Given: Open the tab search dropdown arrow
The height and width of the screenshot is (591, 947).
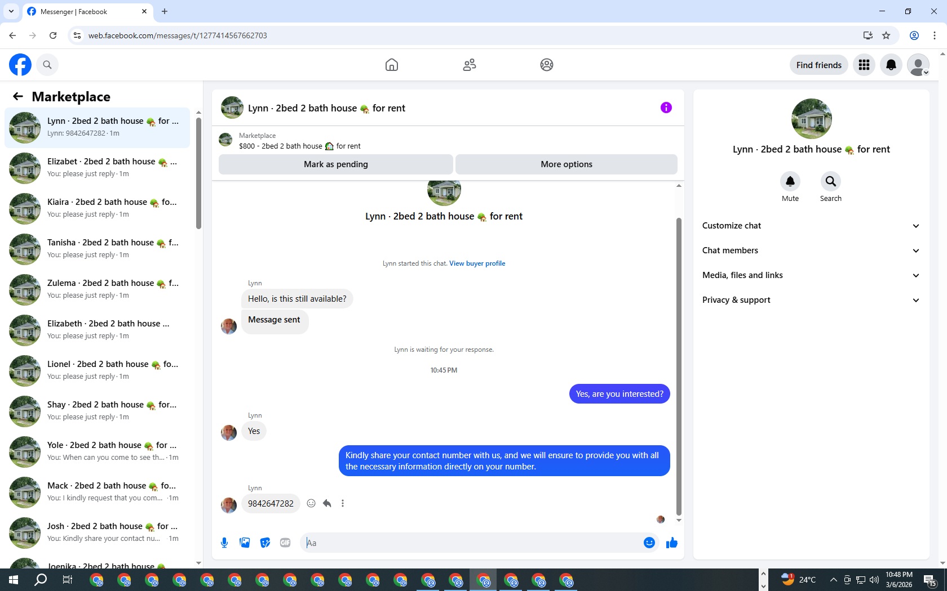Looking at the screenshot, I should click(11, 11).
